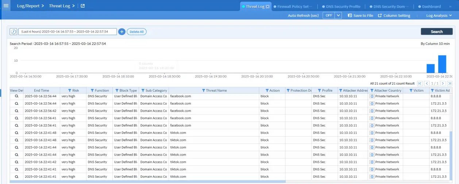
Task: Click the search period input field
Action: [67, 32]
